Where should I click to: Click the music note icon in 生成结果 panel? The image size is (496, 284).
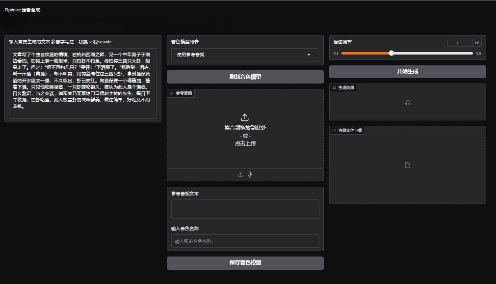point(407,103)
